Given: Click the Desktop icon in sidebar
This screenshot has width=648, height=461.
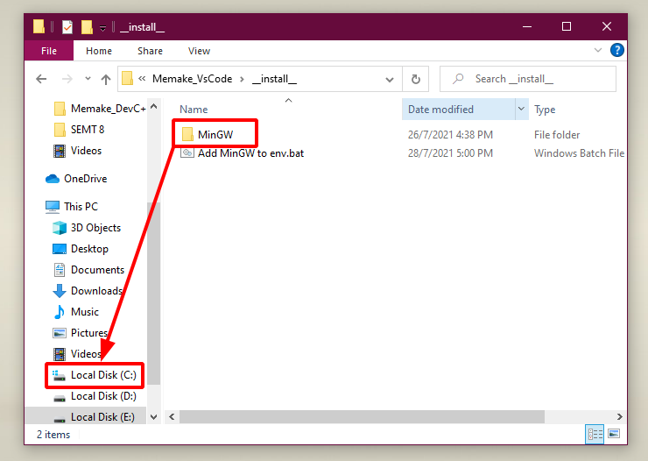Looking at the screenshot, I should 60,249.
